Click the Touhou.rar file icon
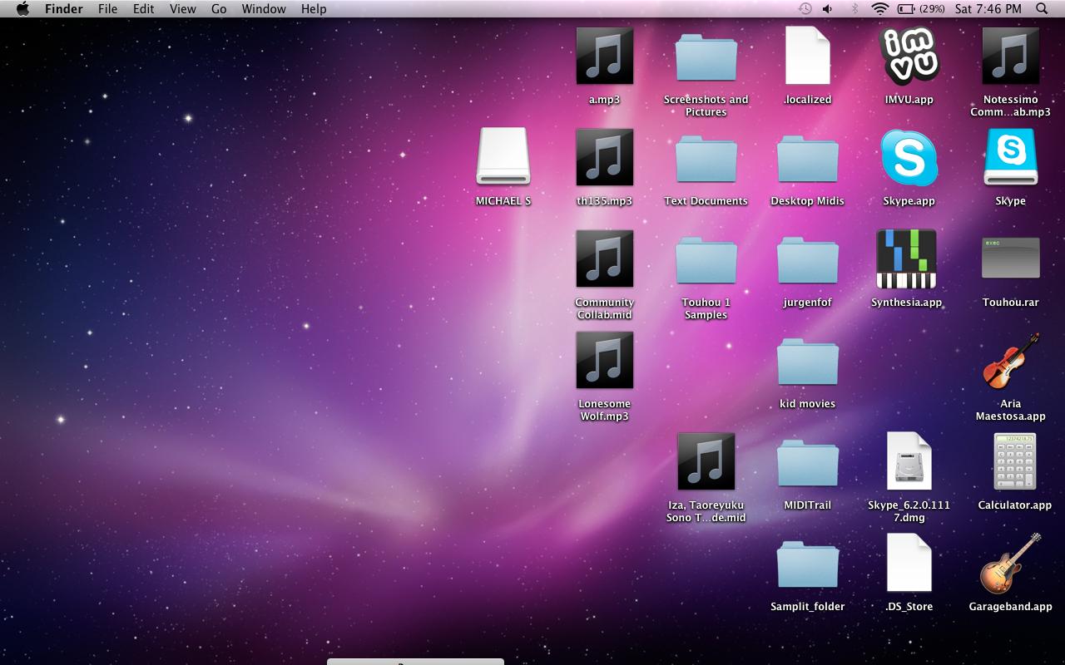 pyautogui.click(x=1010, y=259)
